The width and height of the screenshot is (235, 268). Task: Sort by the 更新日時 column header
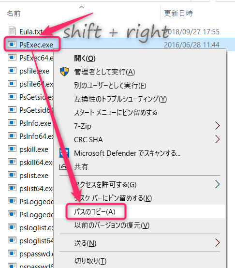click(178, 14)
